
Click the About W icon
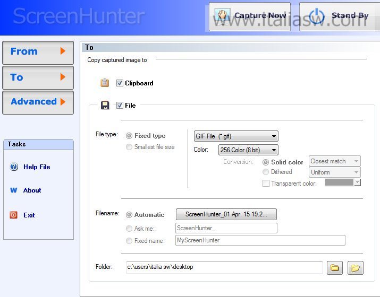pyautogui.click(x=14, y=190)
